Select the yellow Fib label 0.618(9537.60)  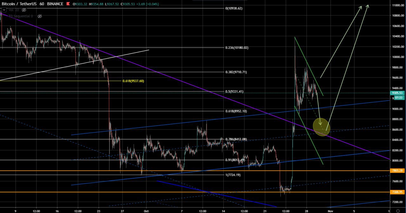[x=133, y=81]
